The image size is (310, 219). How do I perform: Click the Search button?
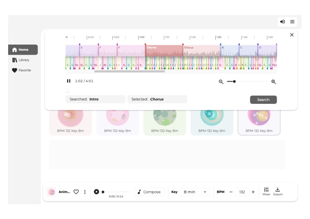pos(263,100)
